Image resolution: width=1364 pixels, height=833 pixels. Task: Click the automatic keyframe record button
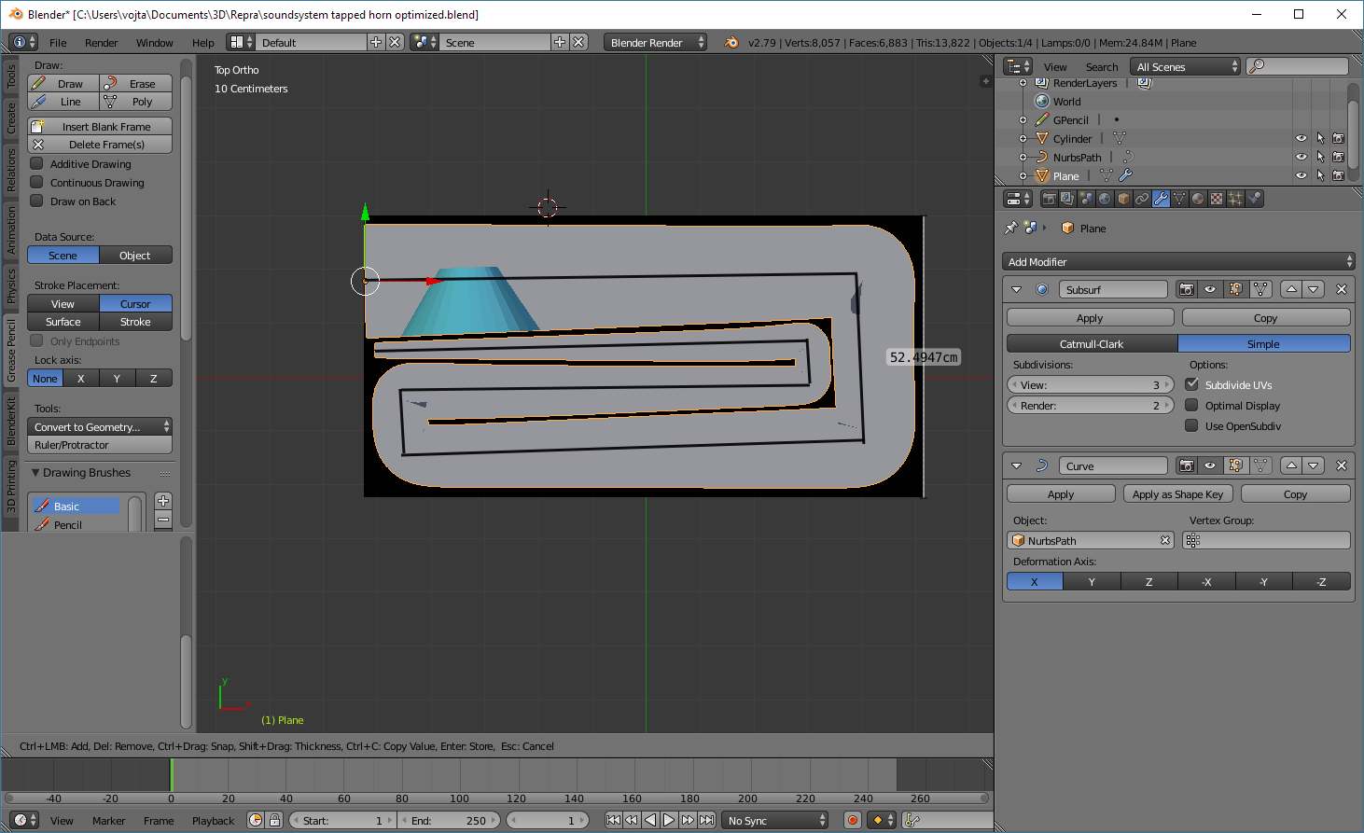pos(852,820)
